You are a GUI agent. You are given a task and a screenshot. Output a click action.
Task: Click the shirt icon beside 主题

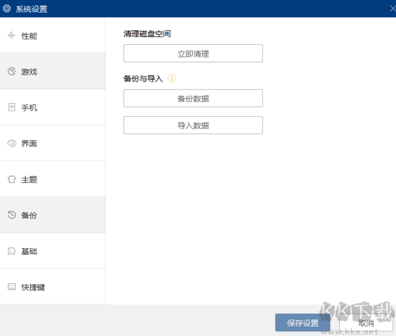click(x=12, y=179)
